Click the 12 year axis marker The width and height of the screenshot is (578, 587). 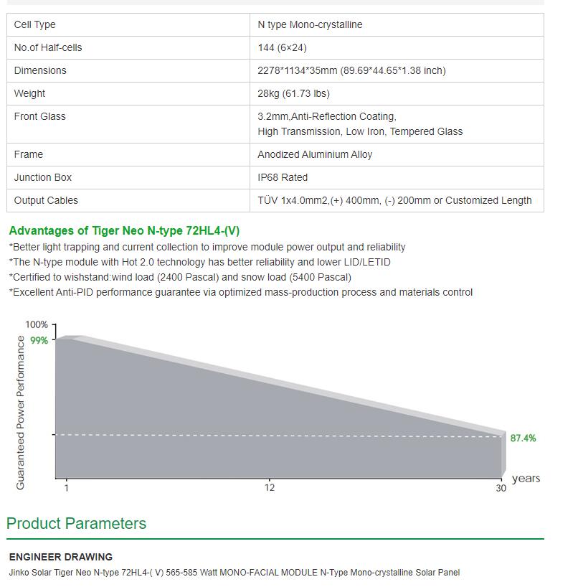270,488
